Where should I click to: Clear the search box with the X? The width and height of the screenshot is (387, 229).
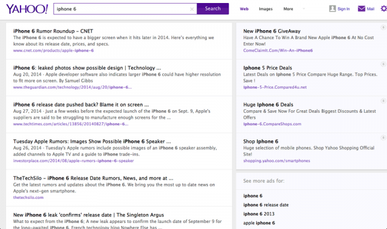(x=192, y=9)
